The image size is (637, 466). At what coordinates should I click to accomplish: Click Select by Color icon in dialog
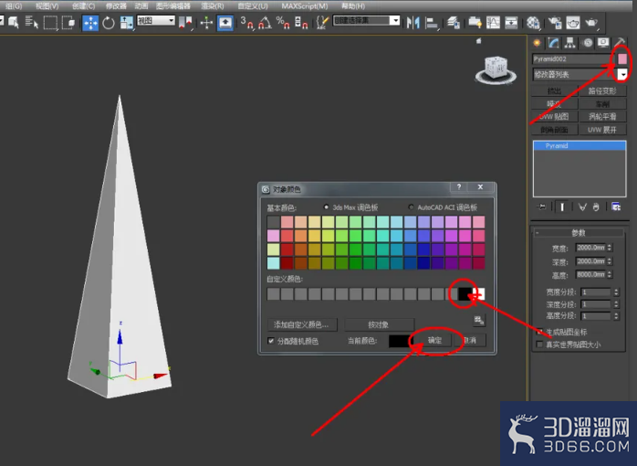pyautogui.click(x=479, y=321)
